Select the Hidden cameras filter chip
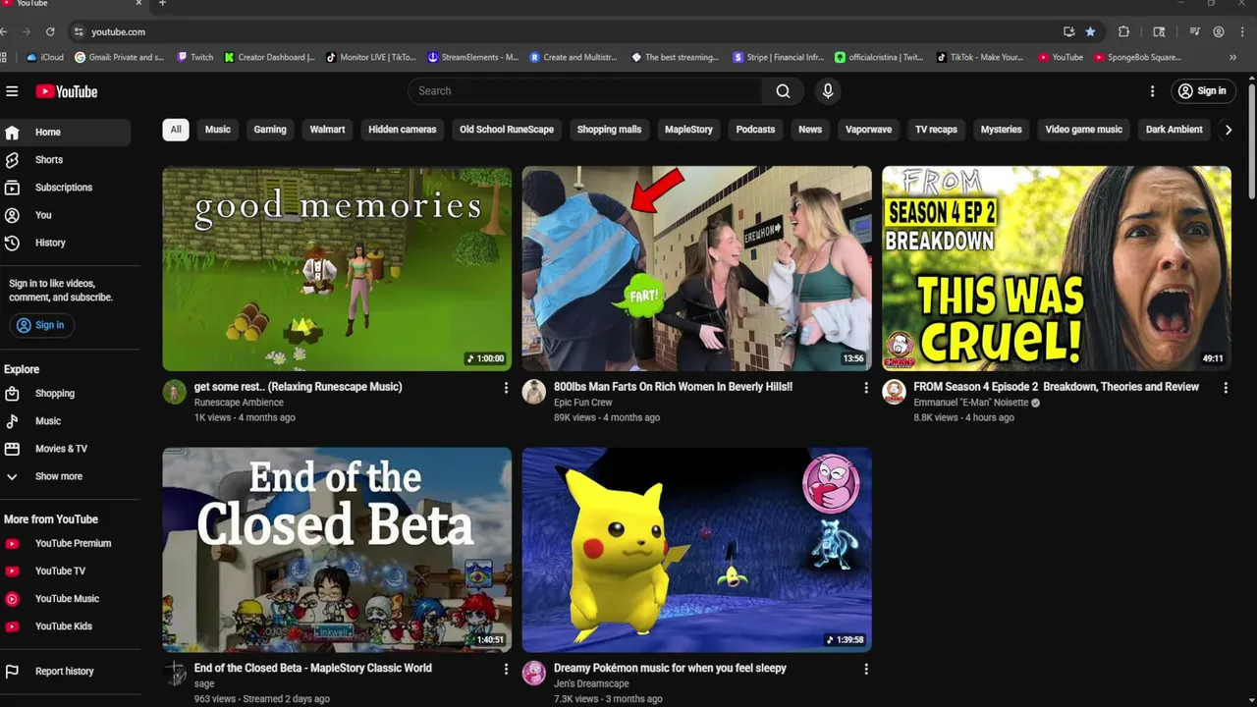The width and height of the screenshot is (1257, 707). tap(402, 130)
